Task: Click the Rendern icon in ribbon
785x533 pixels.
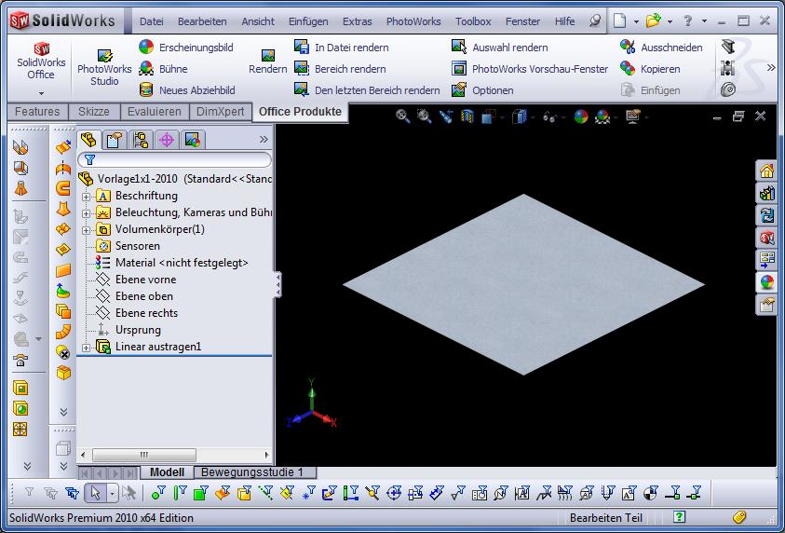Action: click(267, 57)
